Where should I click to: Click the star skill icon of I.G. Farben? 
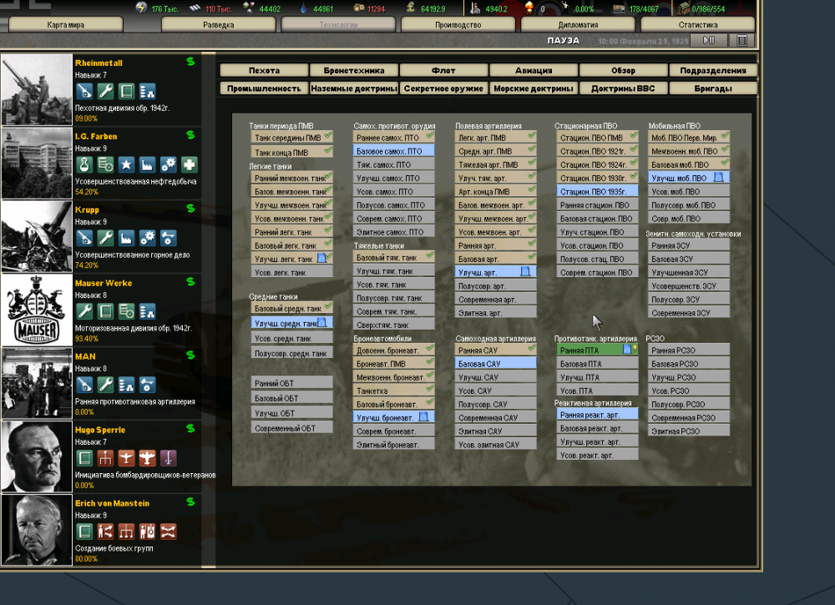[x=126, y=164]
